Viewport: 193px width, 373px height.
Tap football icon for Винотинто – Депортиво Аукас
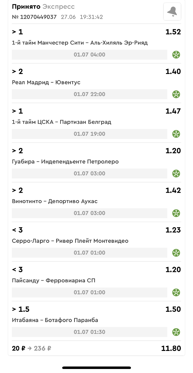(176, 213)
